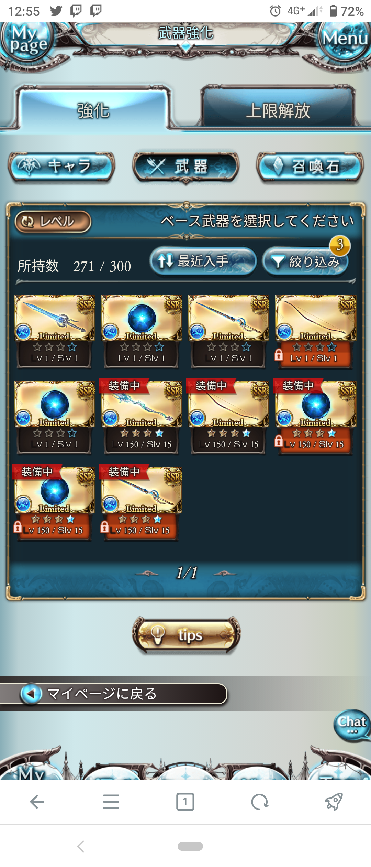Open the tips button
Viewport: 371px width, 867px height.
(x=186, y=635)
